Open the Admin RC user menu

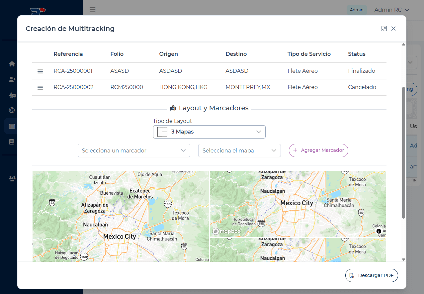[392, 10]
